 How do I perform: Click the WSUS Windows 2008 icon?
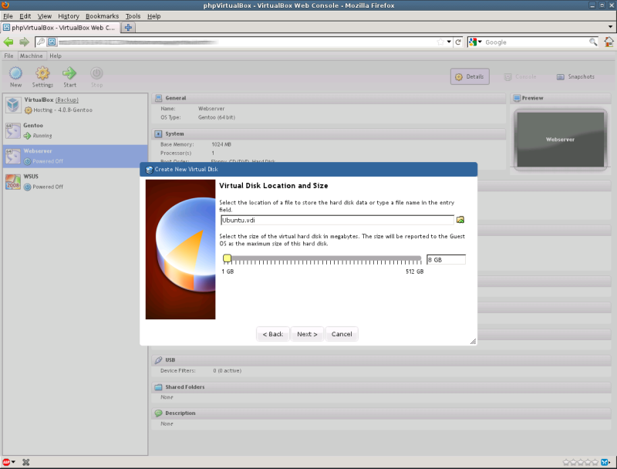click(13, 182)
